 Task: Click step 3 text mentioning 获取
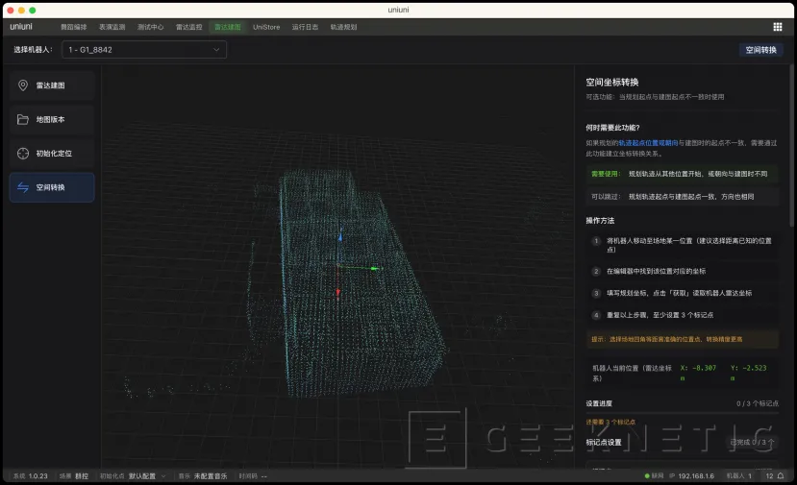[x=679, y=293]
